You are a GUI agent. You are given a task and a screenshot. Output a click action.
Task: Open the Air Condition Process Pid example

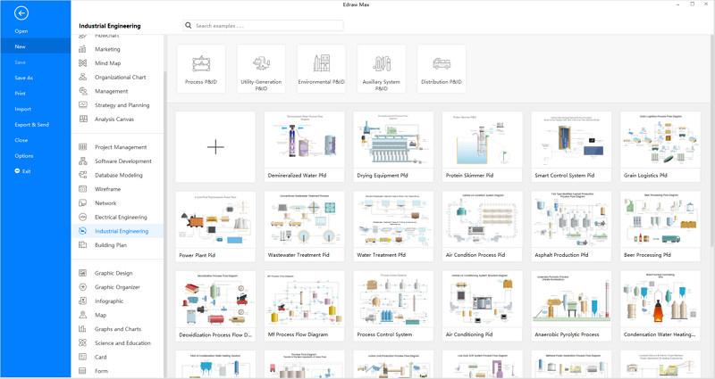click(x=483, y=227)
